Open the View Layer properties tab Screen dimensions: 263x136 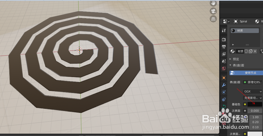[x=224, y=54]
